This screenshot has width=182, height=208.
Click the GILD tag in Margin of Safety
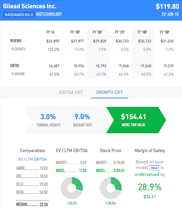pos(154,168)
